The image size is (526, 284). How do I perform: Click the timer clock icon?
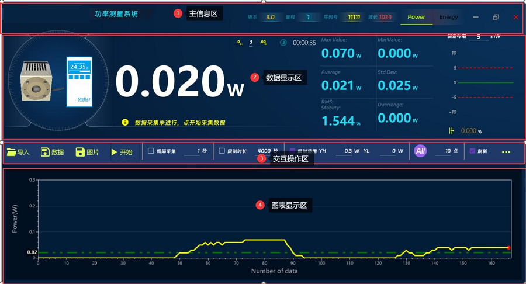click(283, 43)
